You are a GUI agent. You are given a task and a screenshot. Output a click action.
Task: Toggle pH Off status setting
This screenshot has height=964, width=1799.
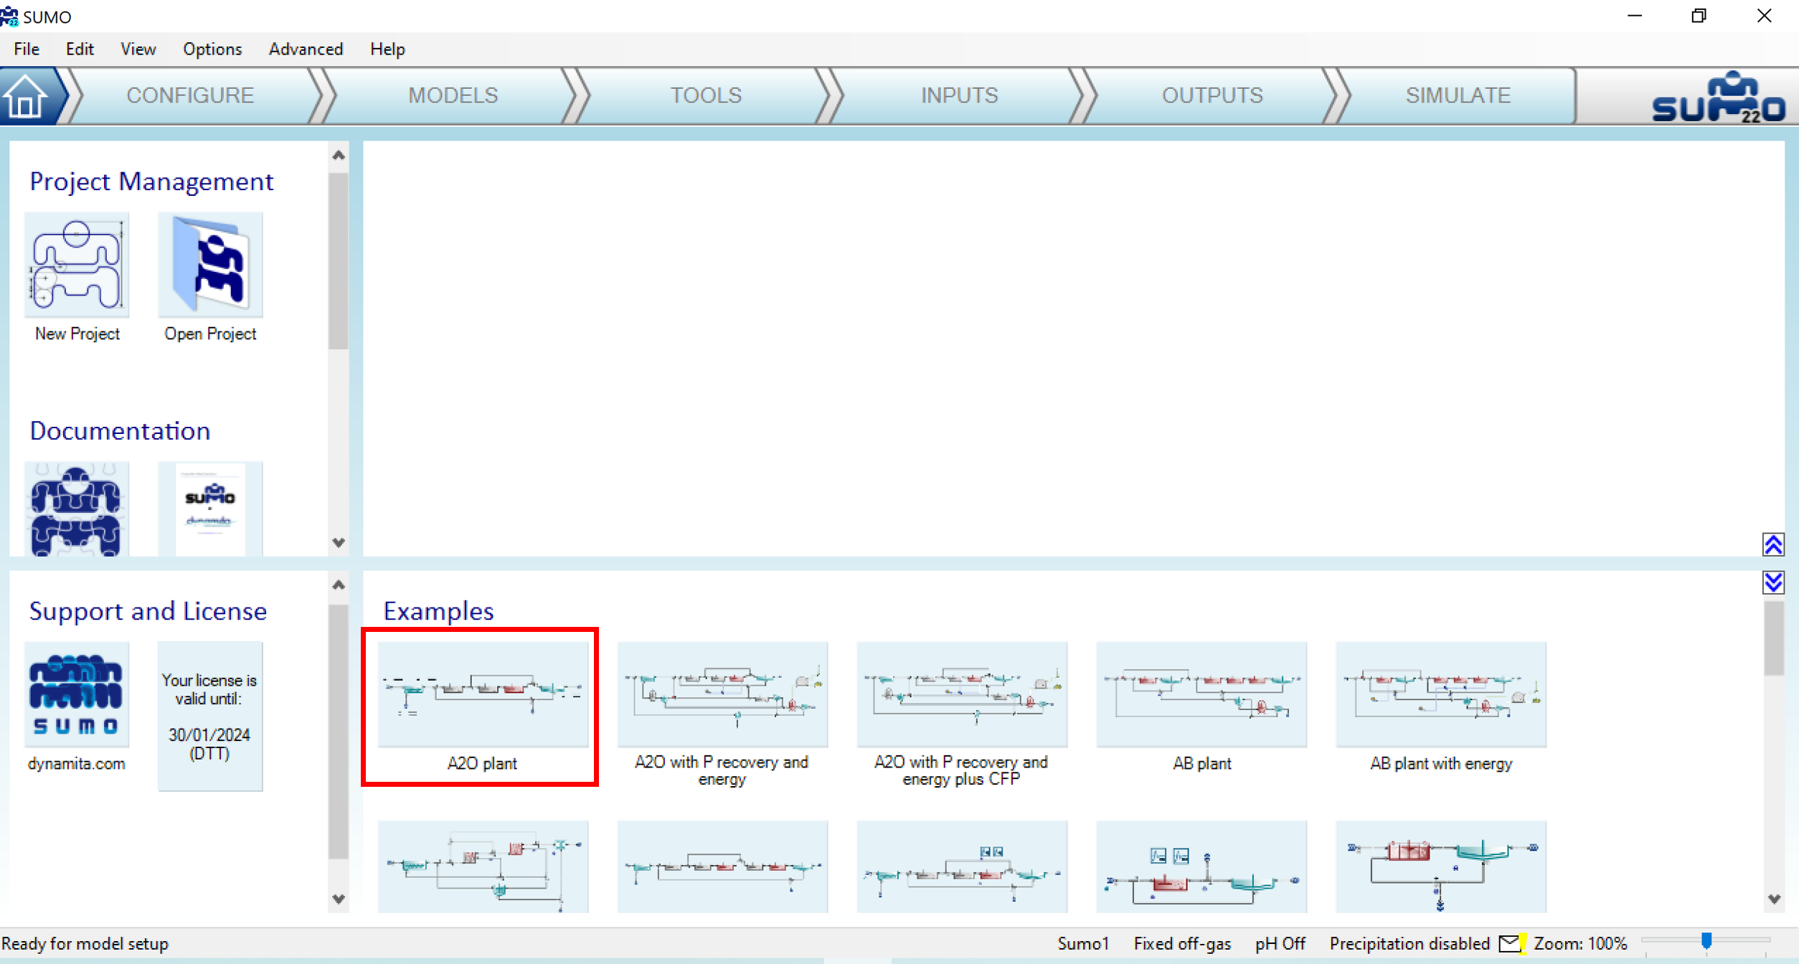coord(1279,943)
